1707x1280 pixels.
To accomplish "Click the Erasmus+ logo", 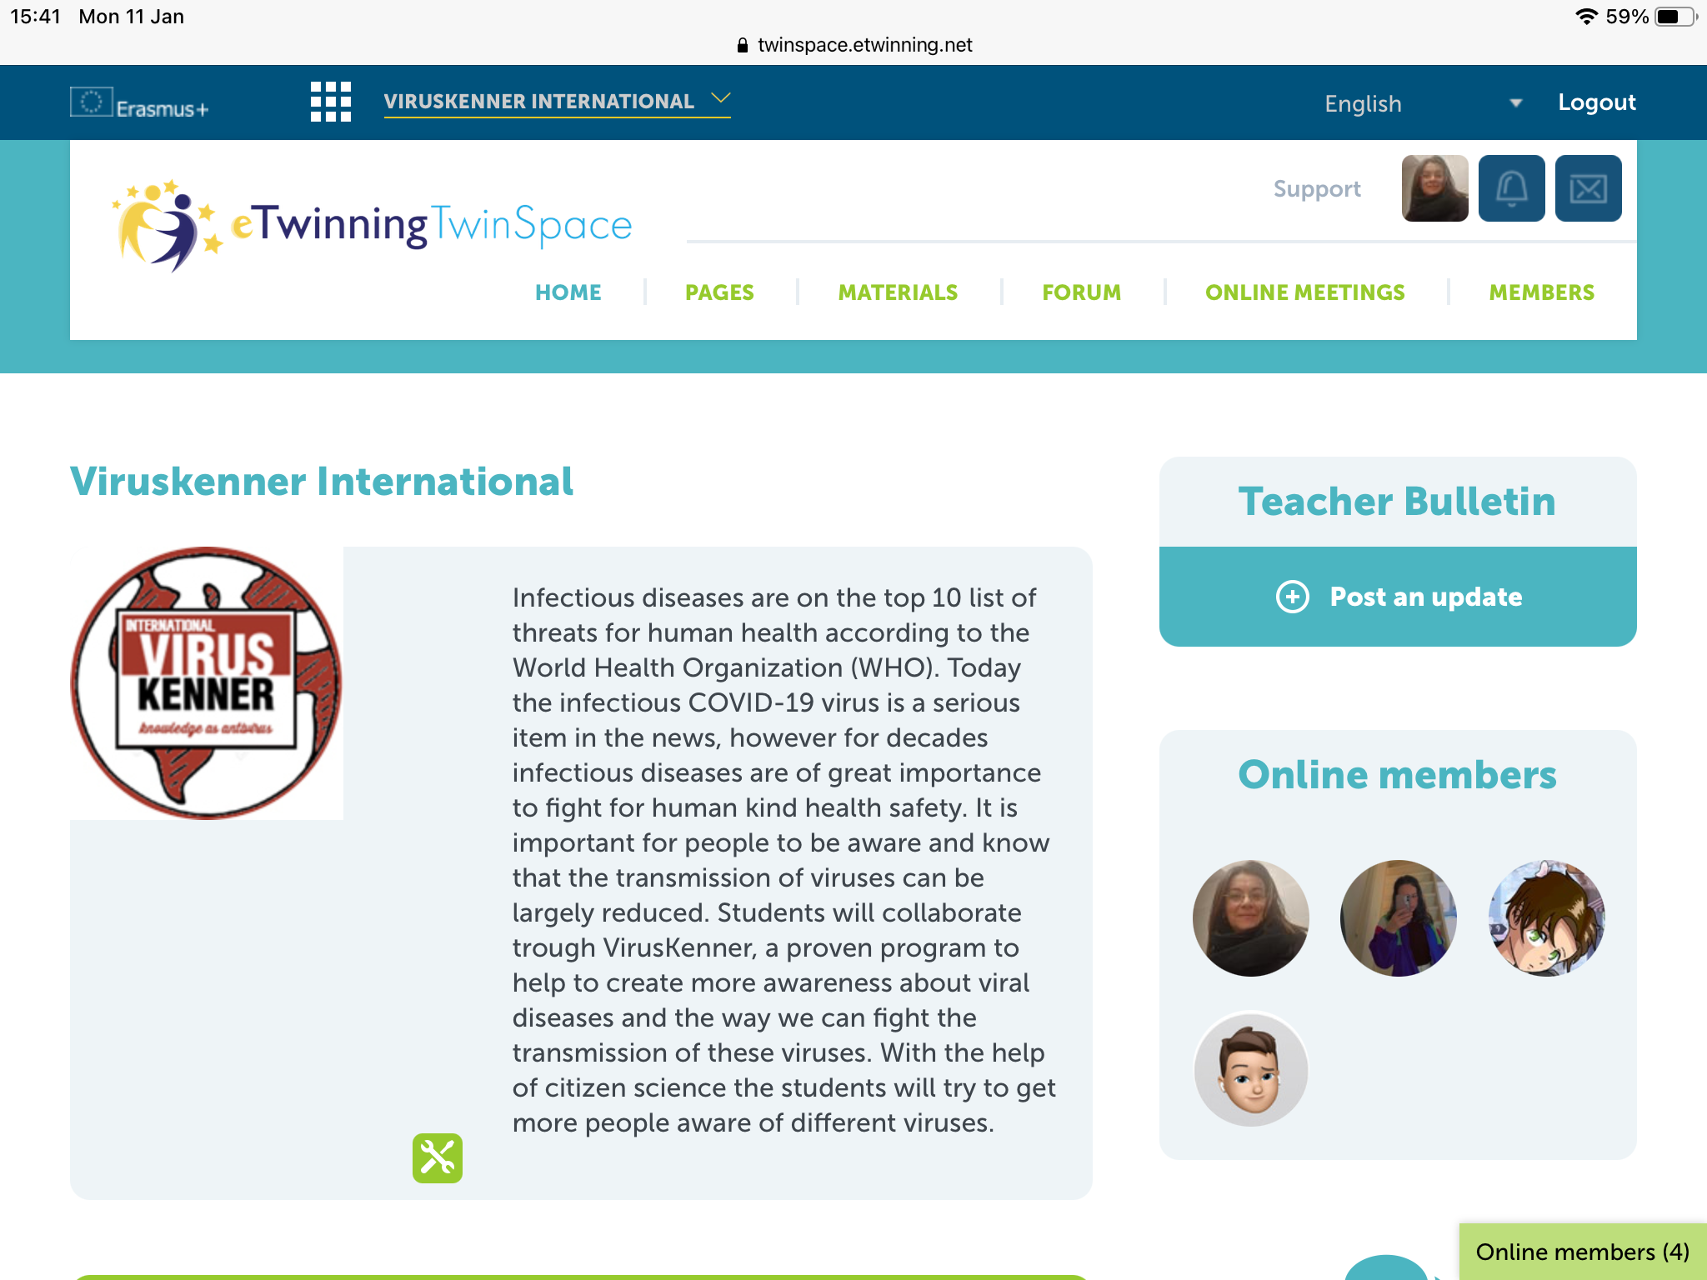I will (x=139, y=104).
